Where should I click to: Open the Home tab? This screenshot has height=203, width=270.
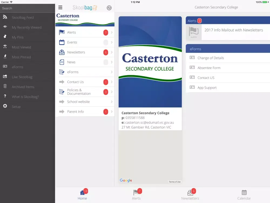[x=82, y=195]
